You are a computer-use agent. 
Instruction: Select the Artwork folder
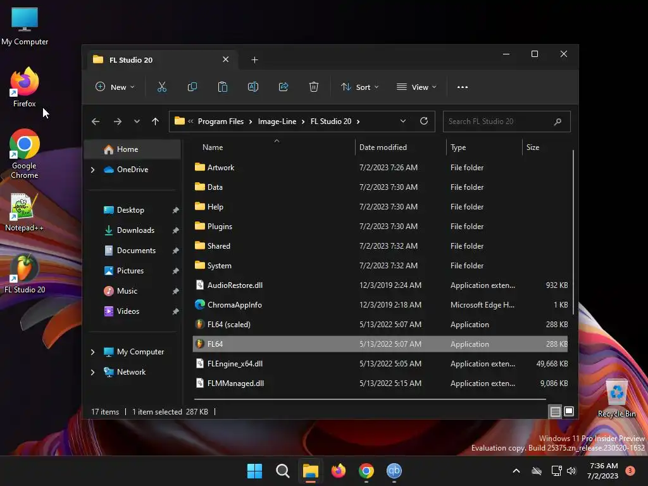point(380,167)
